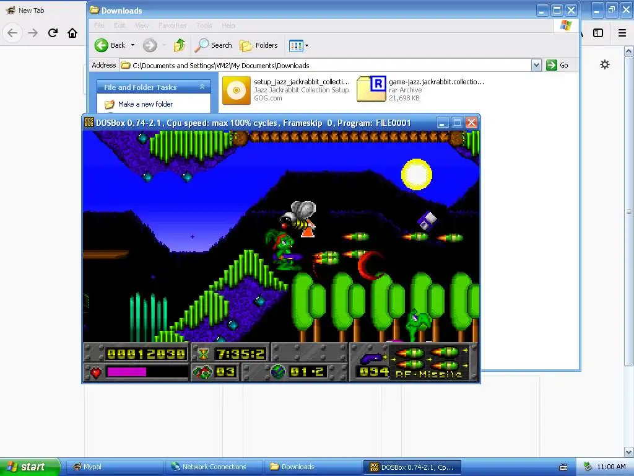Select setup_jazz_jackrabbit_collection installer icon
The image size is (634, 476).
[237, 90]
